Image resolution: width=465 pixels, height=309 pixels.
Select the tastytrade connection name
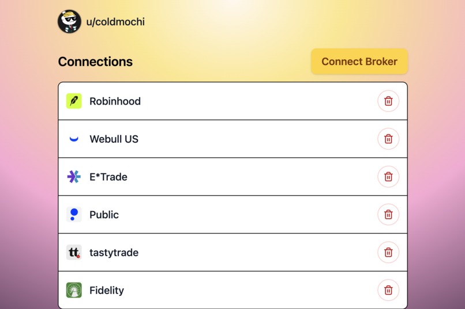tap(114, 253)
